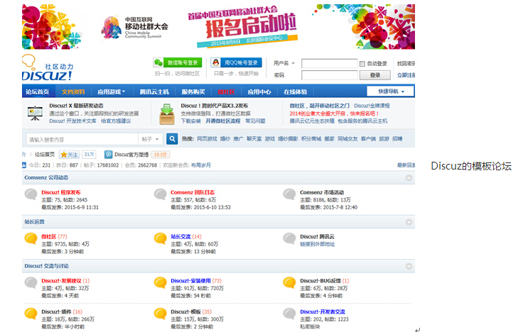Screen dimensions: 523x332
Task: Click the 网页游戏 hot search link
Action: point(207,139)
